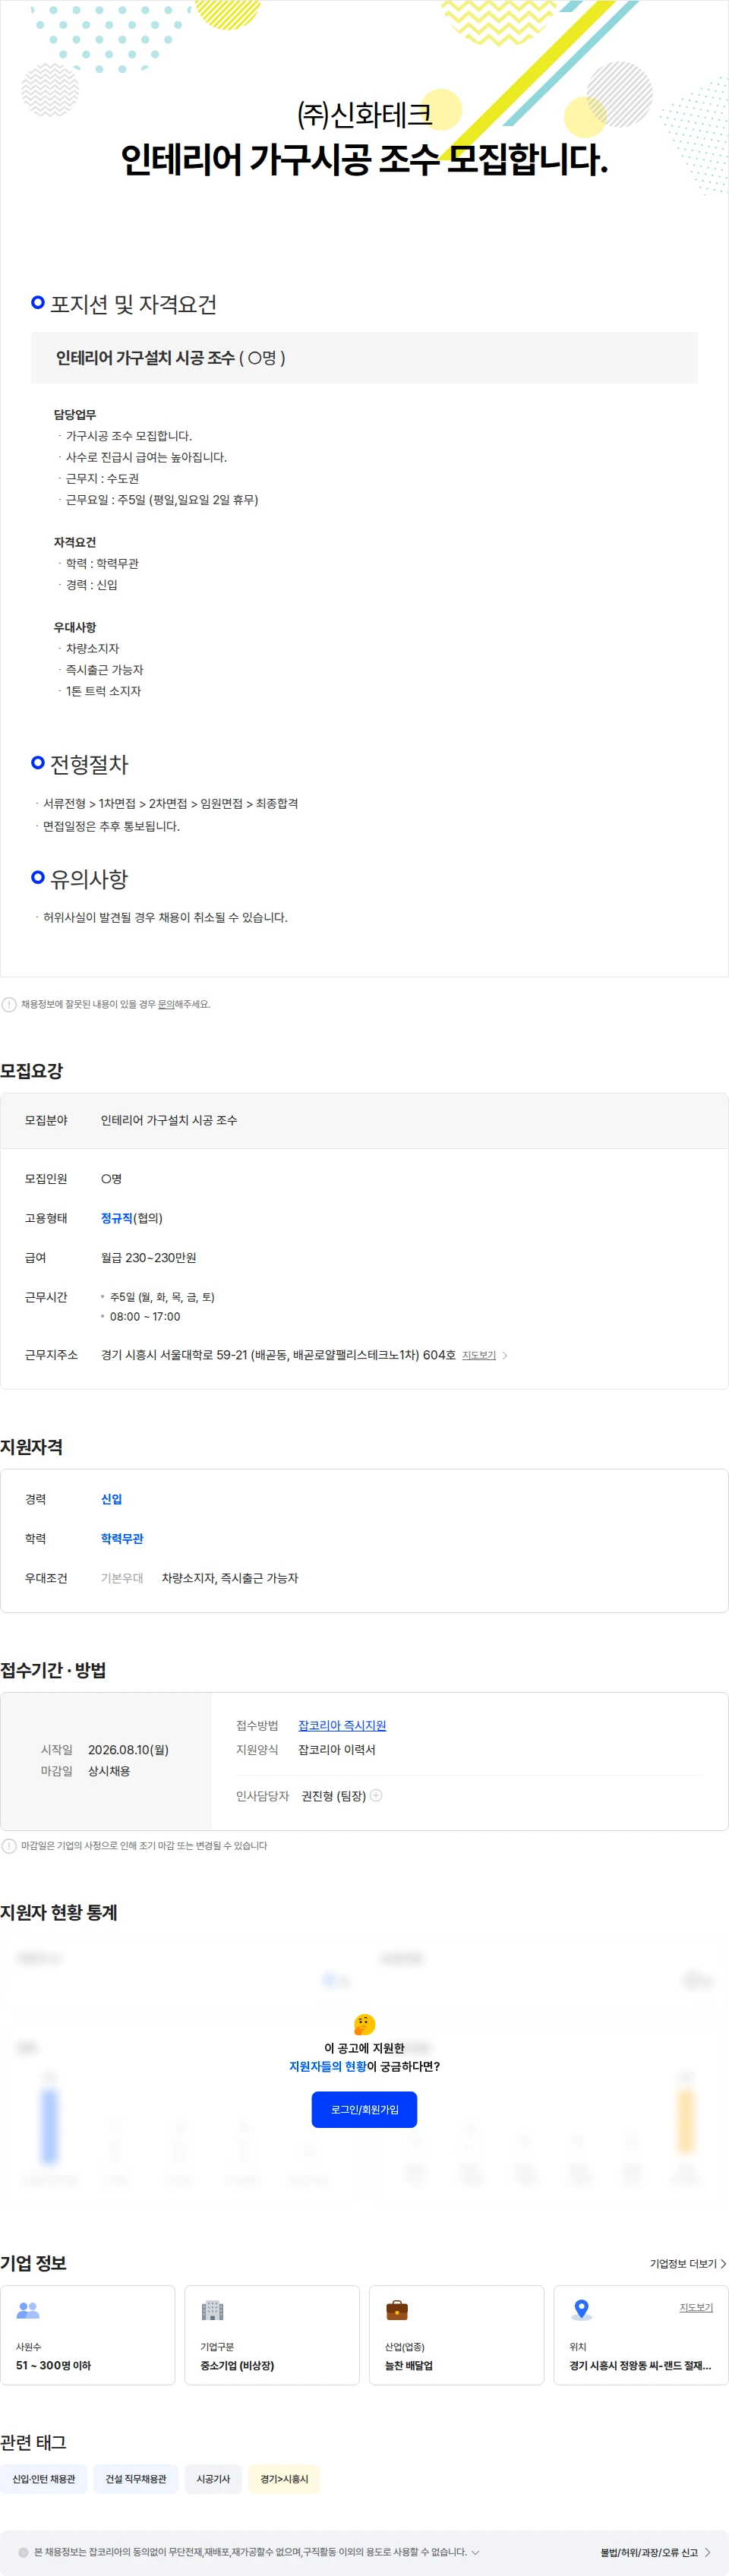The width and height of the screenshot is (729, 2576).
Task: Click the thinking emoji above 이 공고에 지원한
Action: 364,2024
